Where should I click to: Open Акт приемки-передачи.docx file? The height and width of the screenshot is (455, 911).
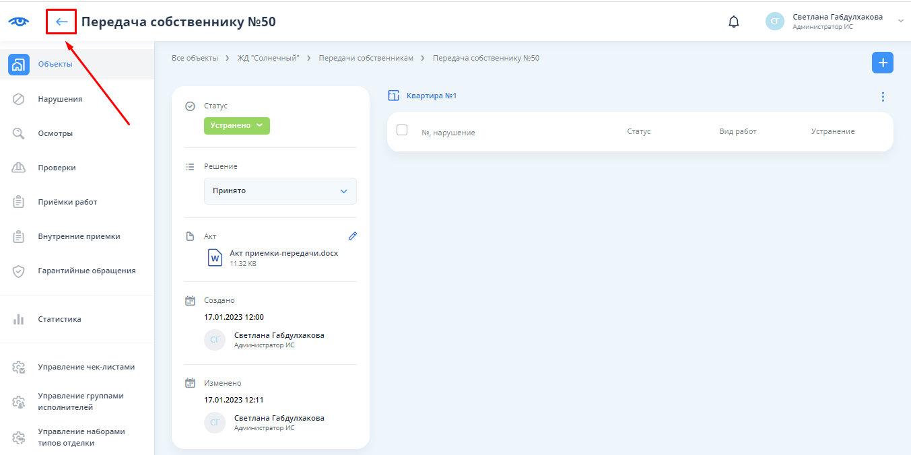(283, 254)
